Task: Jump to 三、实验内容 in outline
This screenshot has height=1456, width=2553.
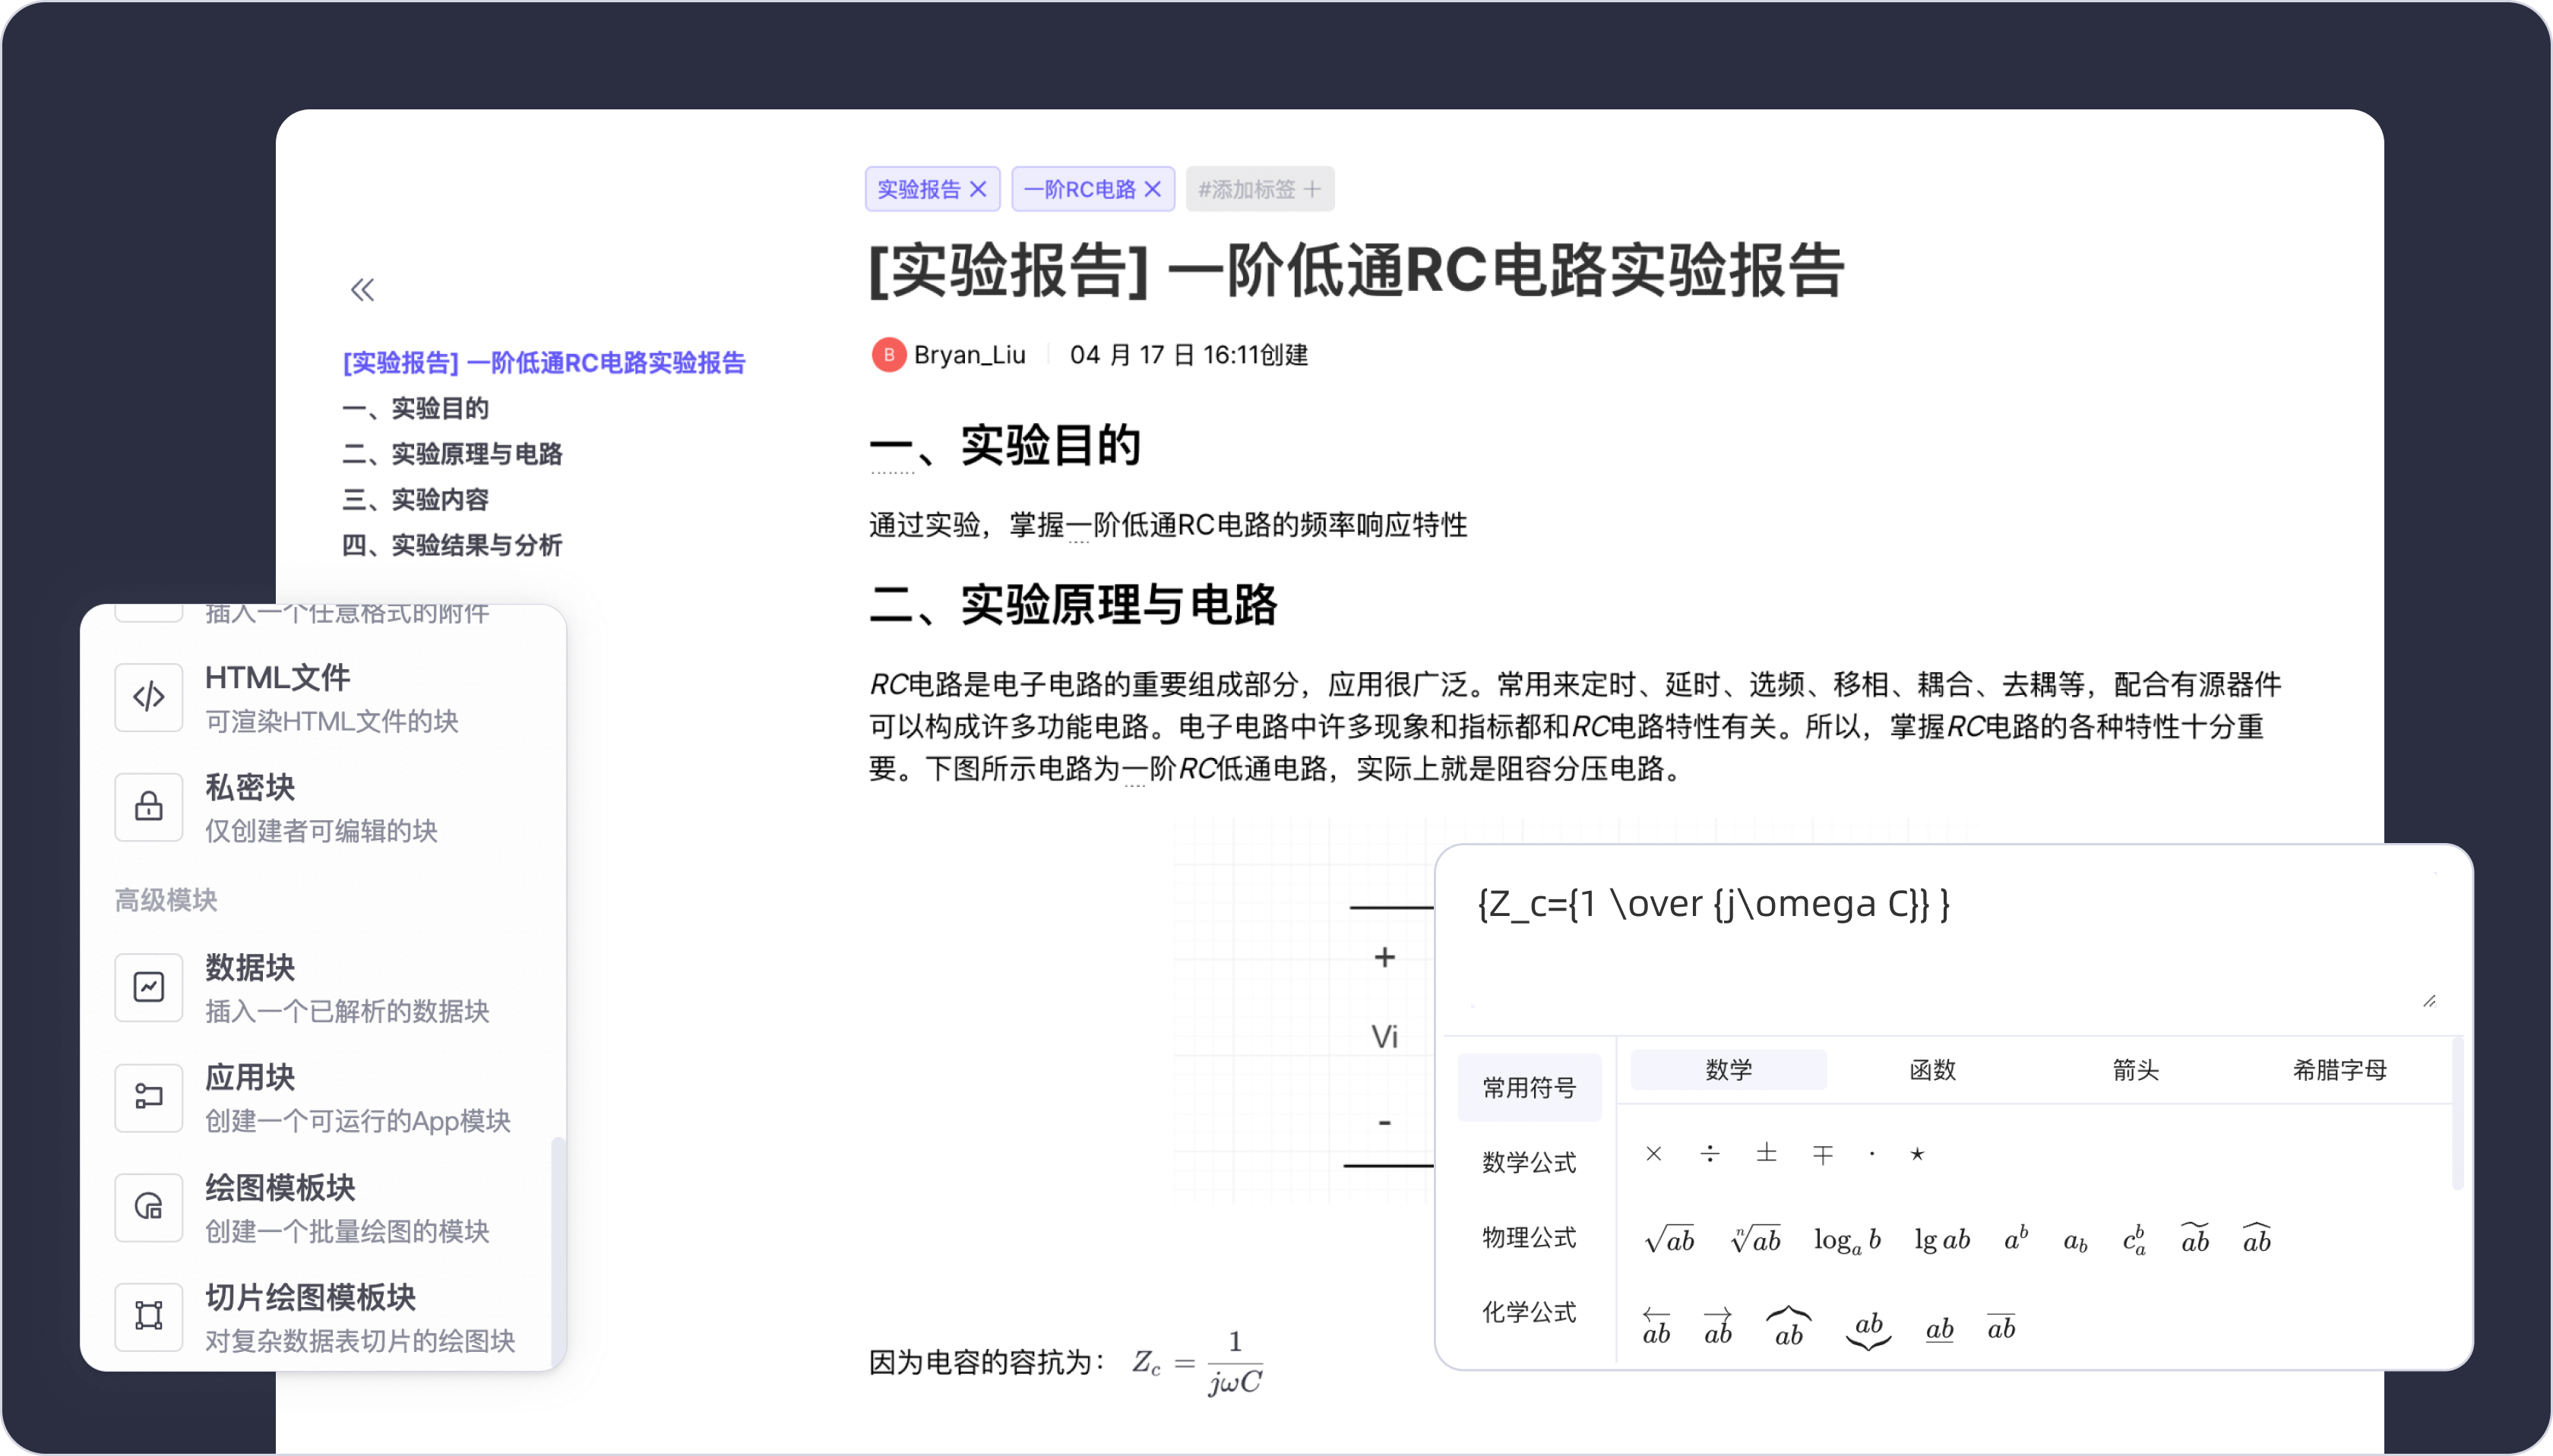Action: 415,499
